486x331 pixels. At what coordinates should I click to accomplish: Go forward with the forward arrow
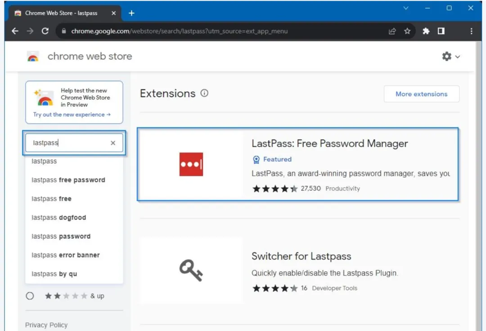(x=30, y=31)
